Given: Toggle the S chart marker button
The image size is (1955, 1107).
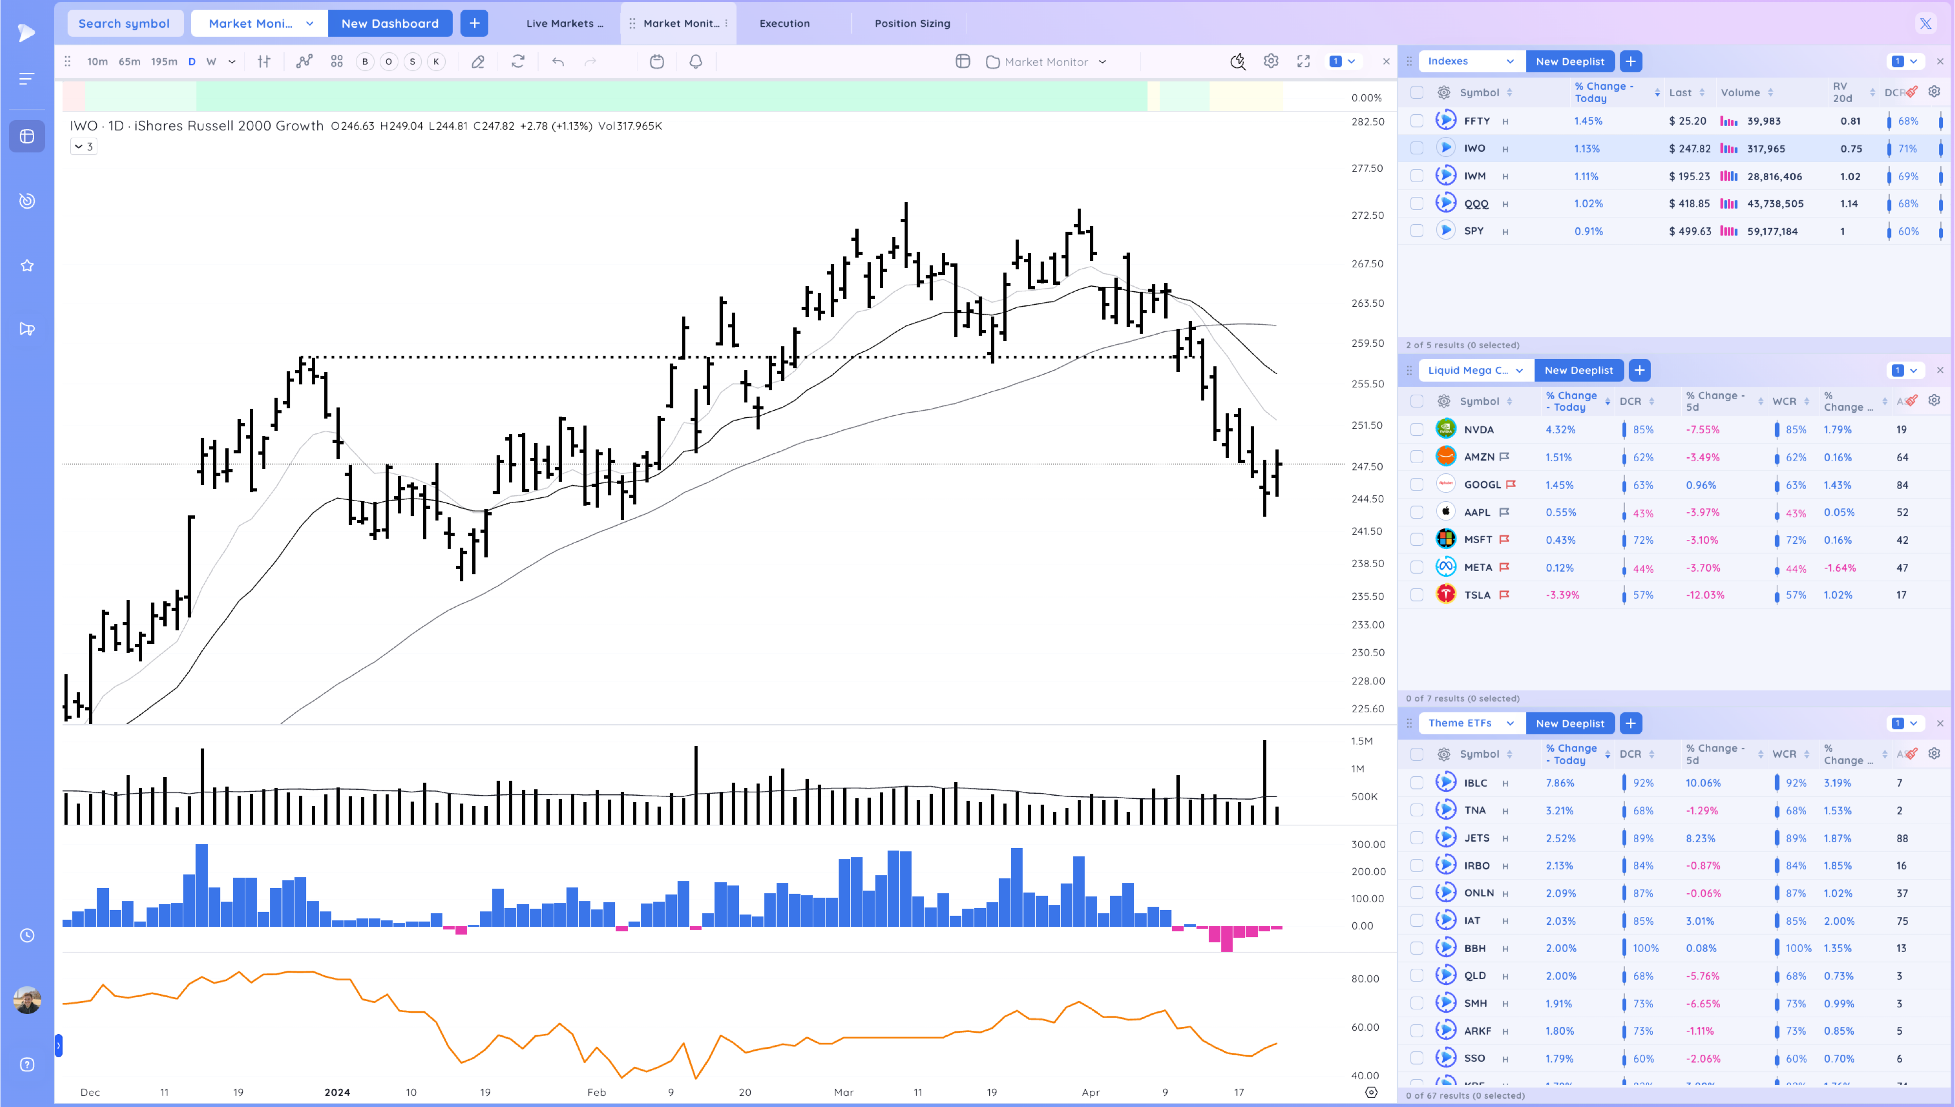Looking at the screenshot, I should 412,62.
